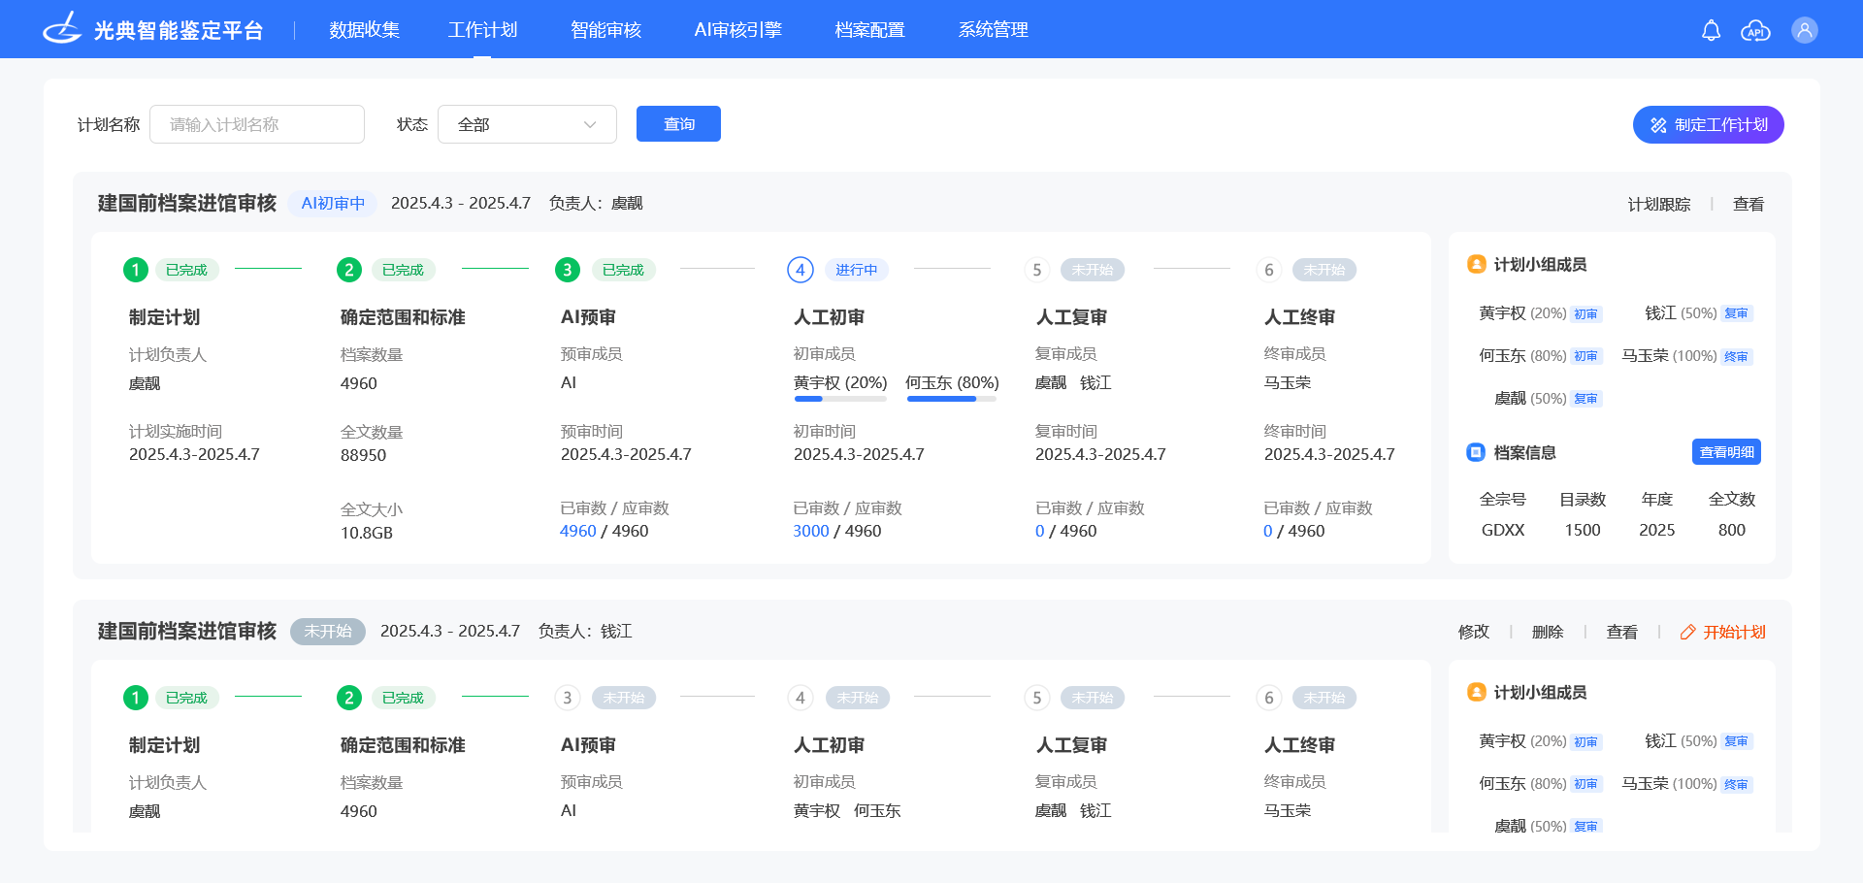Open the 状态 dropdown showing 全部
The image size is (1863, 883).
point(527,123)
